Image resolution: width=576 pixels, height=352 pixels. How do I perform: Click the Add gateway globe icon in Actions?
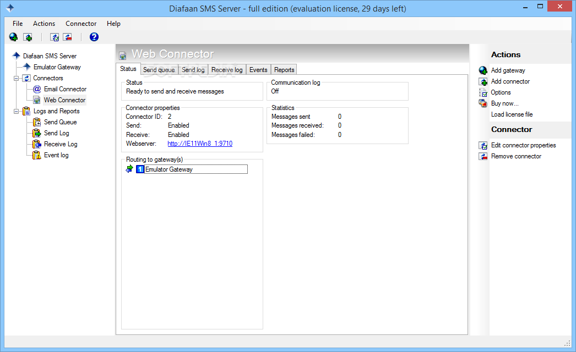[483, 70]
